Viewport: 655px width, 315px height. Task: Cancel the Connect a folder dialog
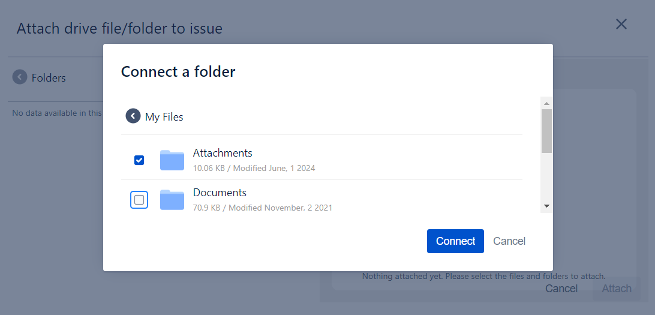[x=509, y=241]
